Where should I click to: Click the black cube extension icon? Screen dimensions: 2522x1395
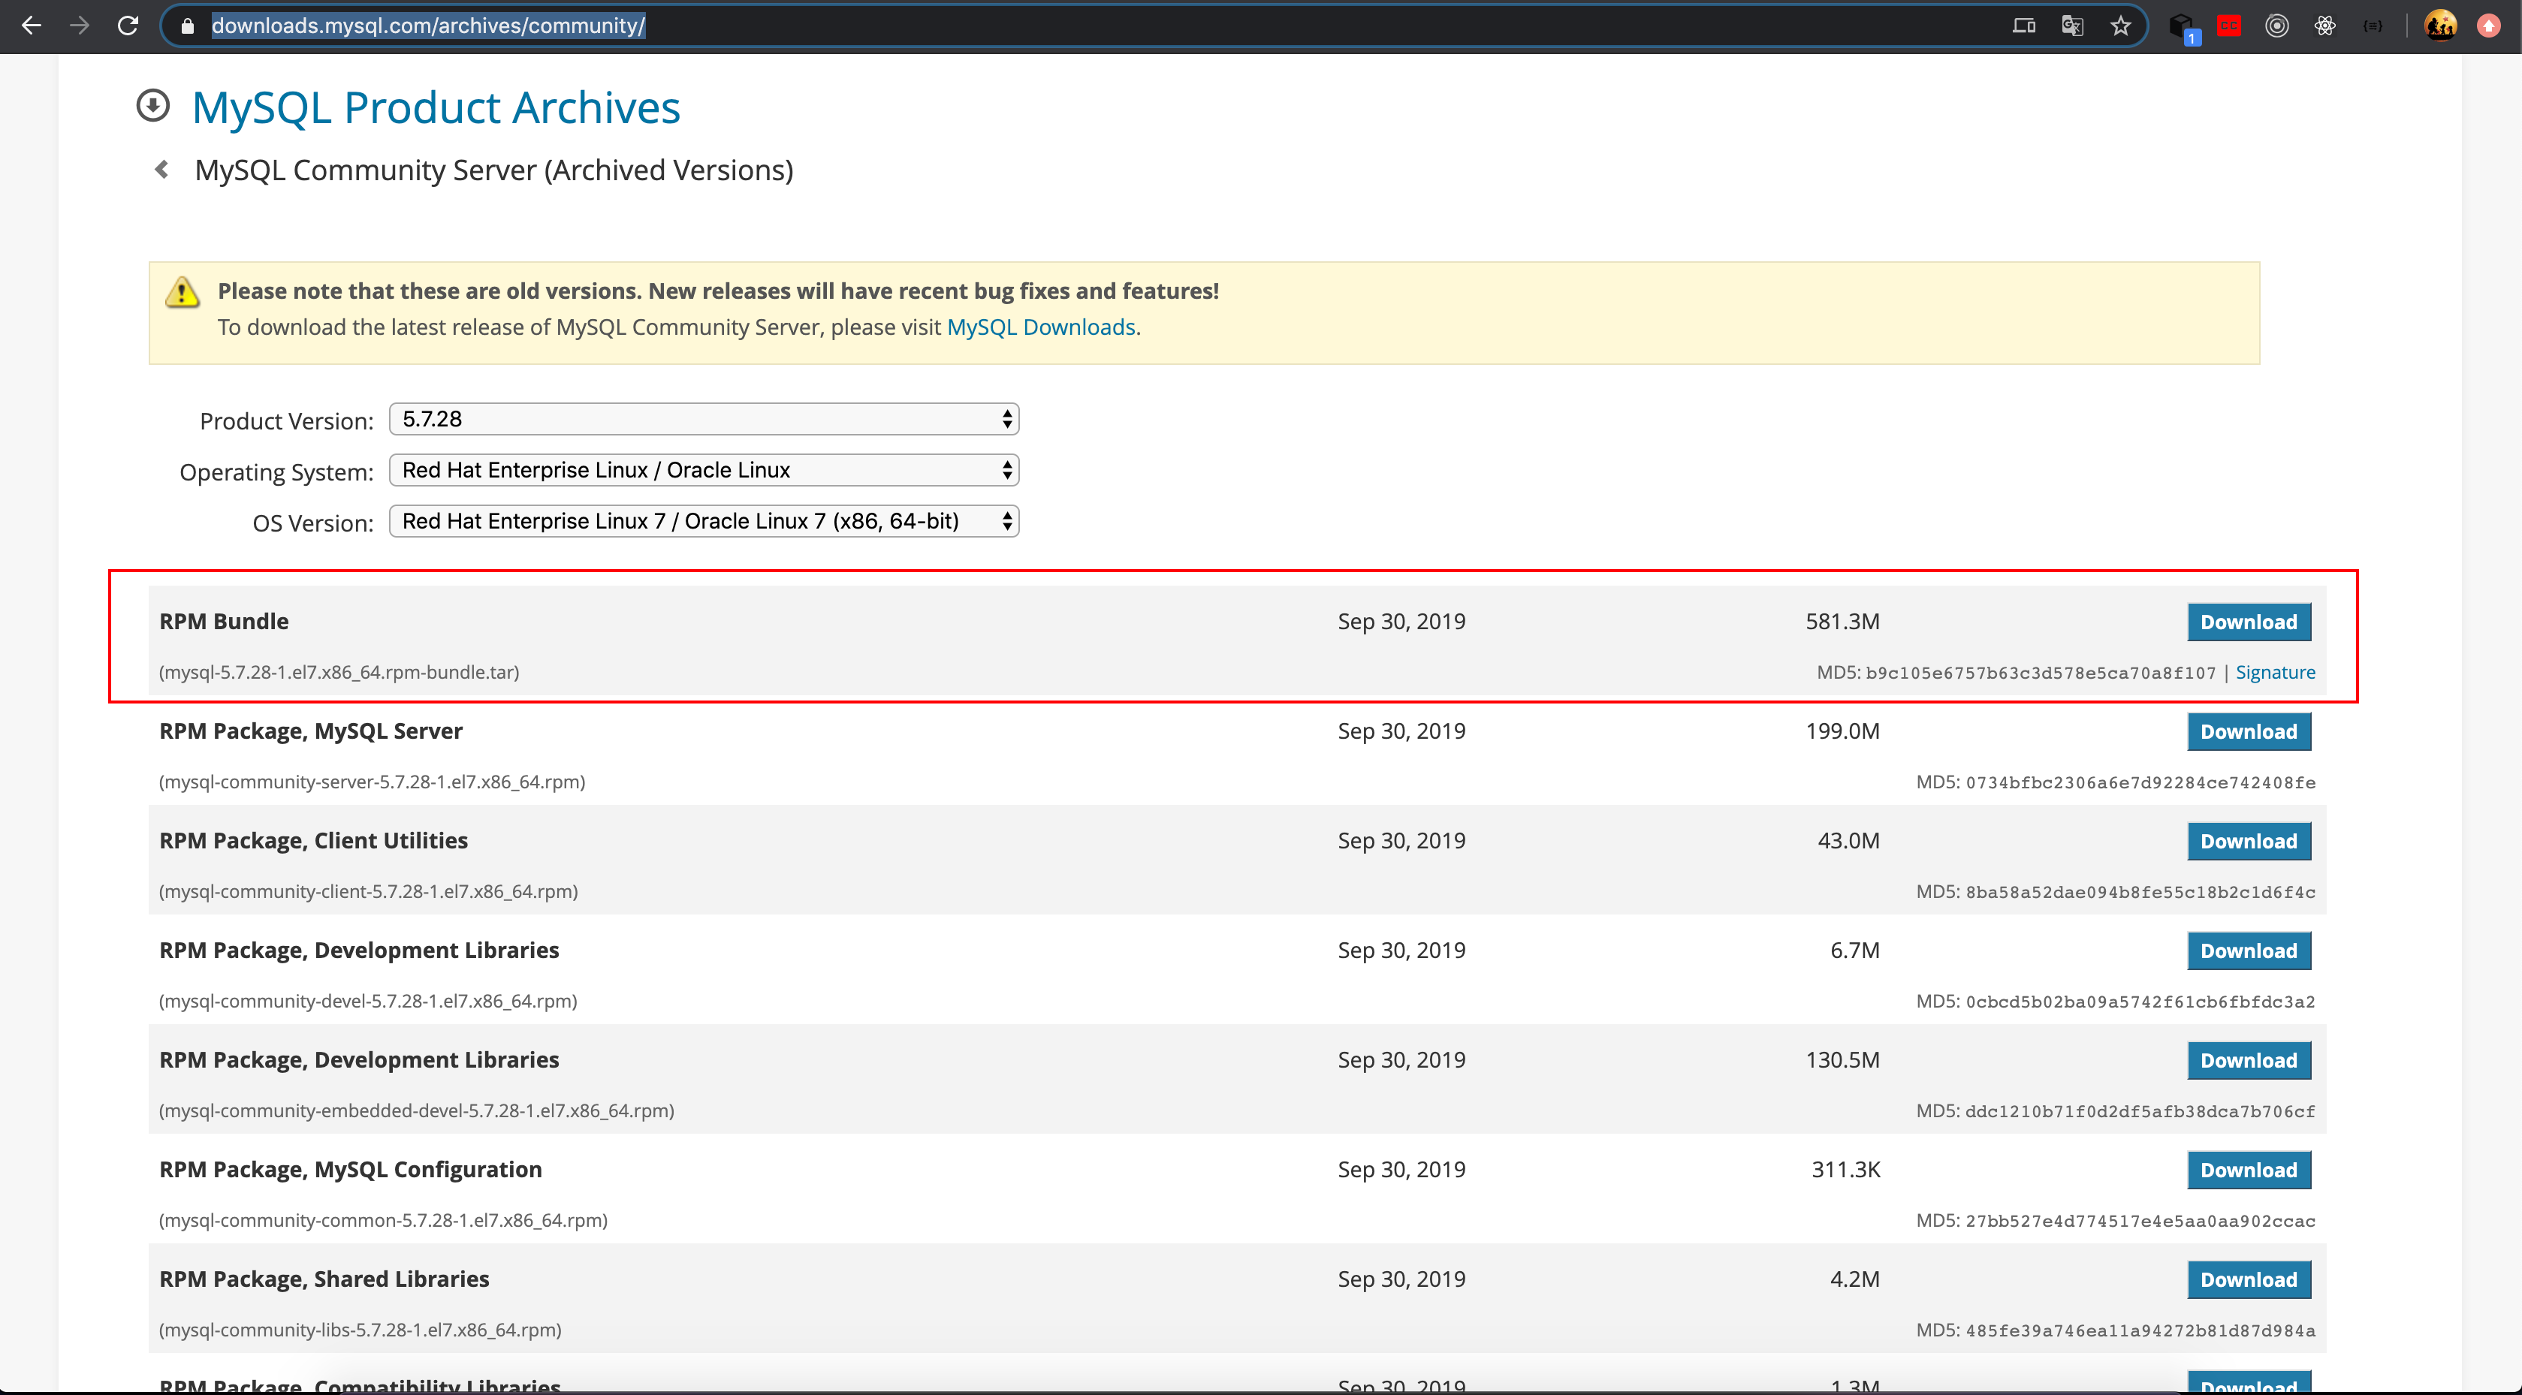(2181, 26)
